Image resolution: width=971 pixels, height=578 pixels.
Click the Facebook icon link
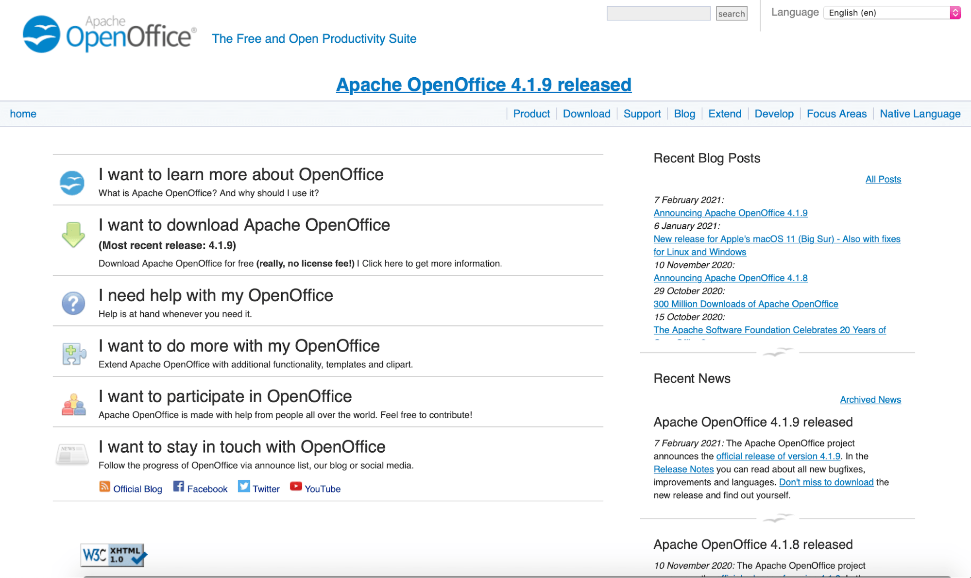[x=179, y=487]
